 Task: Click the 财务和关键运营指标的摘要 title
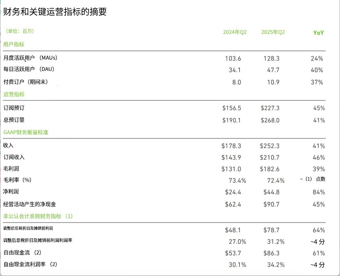(x=55, y=12)
